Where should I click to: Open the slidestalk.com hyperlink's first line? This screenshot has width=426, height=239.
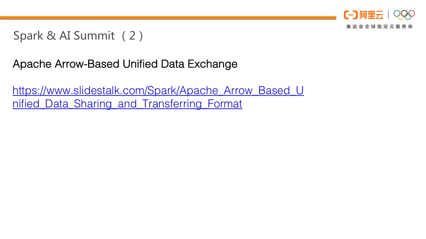pyautogui.click(x=158, y=90)
